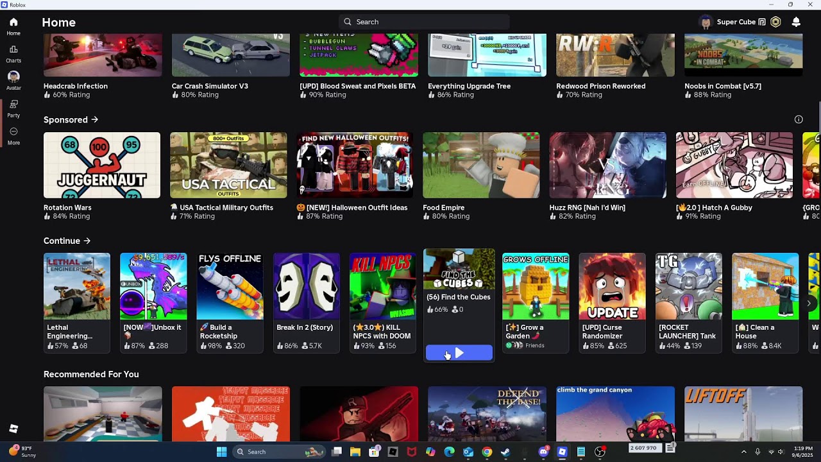Open Google Chrome from taskbar
The image size is (821, 462).
pos(487,452)
